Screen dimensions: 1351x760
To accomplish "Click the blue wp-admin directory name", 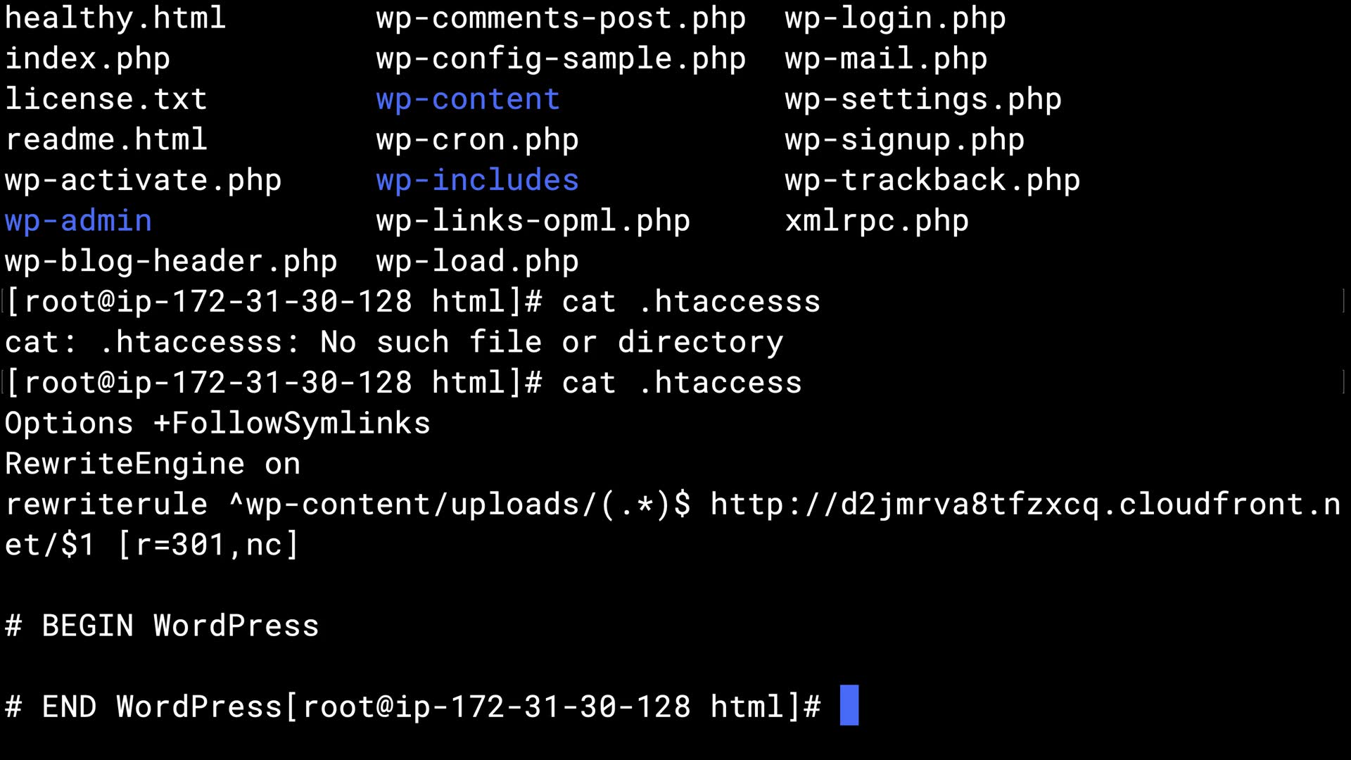I will 78,221.
